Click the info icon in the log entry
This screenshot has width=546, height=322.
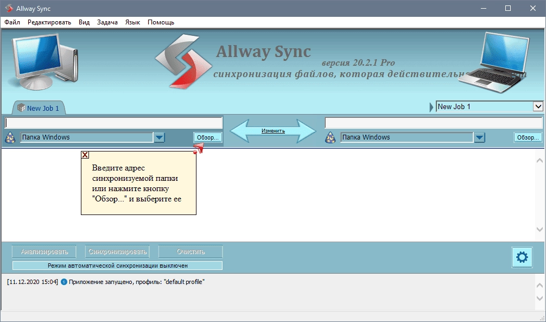coord(64,282)
